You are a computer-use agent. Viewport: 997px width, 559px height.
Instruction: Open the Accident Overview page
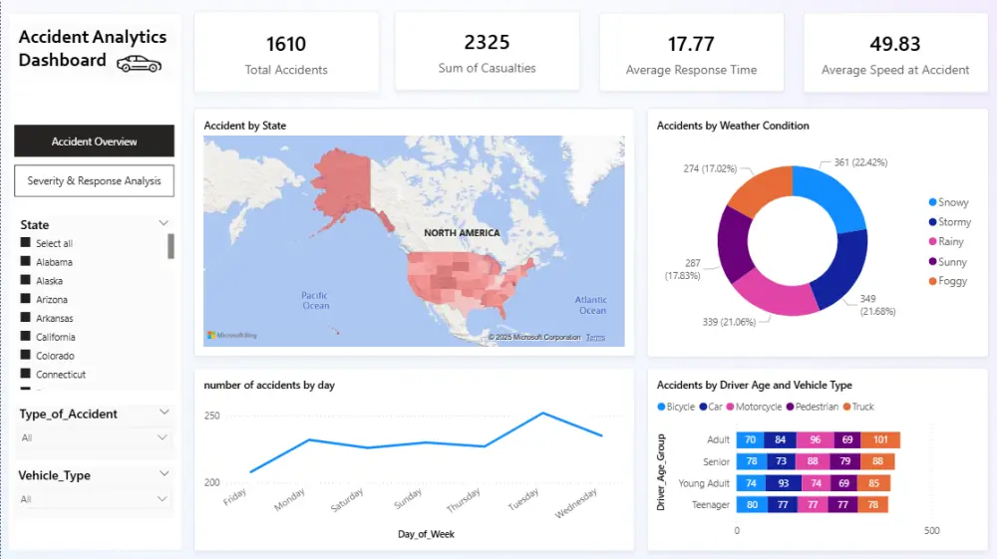point(94,141)
